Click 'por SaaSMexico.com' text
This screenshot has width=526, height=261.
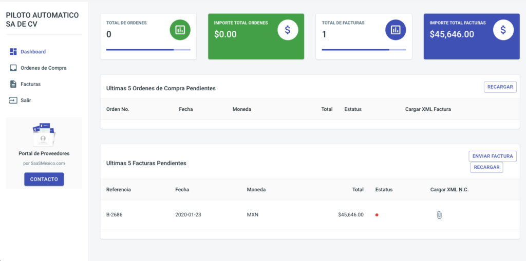tap(44, 164)
